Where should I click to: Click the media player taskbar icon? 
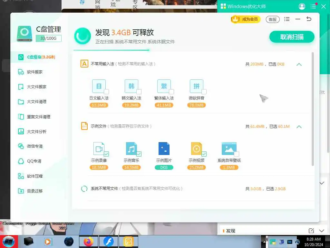point(48,242)
